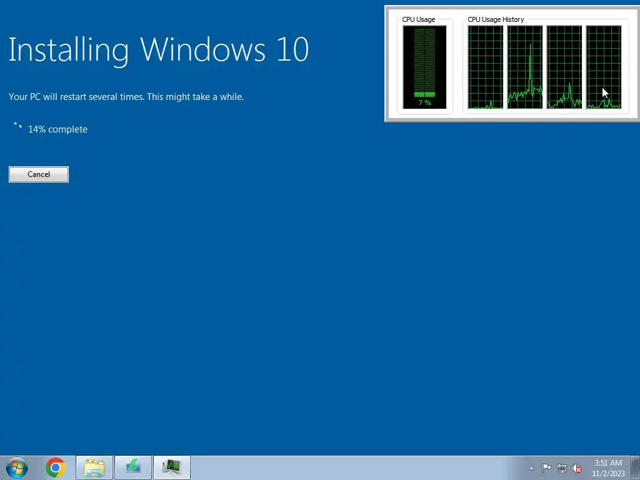Launch Google Chrome from the taskbar
Screen dimensions: 640x480
point(56,467)
